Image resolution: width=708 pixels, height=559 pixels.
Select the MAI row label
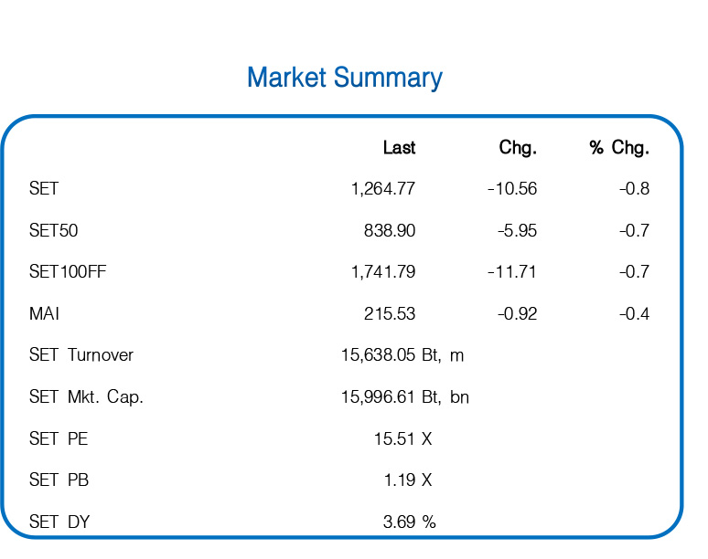click(x=45, y=314)
